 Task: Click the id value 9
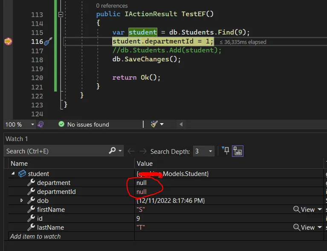pyautogui.click(x=138, y=219)
